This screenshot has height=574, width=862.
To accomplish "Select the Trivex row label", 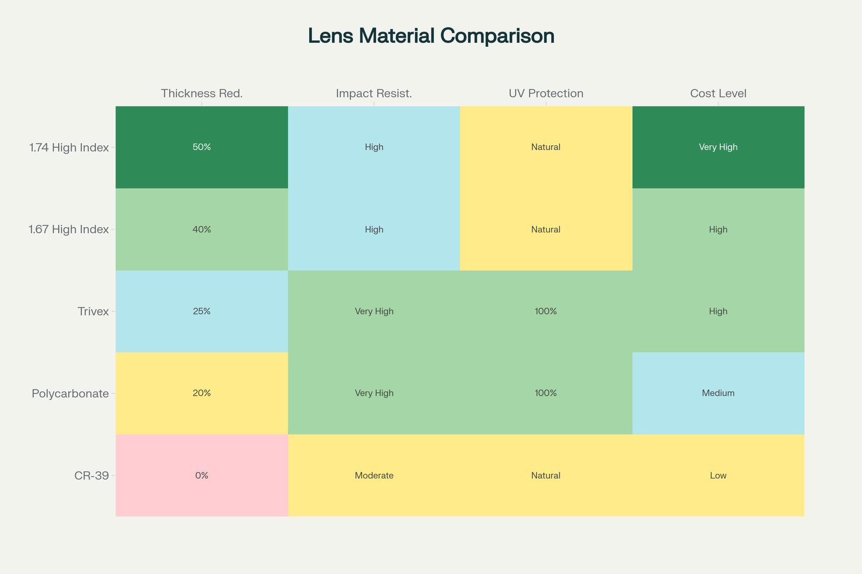I will tap(93, 311).
